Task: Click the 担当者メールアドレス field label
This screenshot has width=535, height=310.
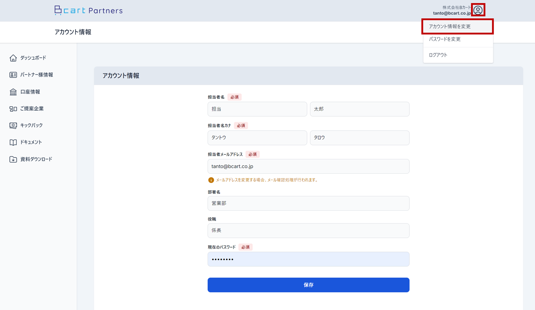Action: click(225, 154)
